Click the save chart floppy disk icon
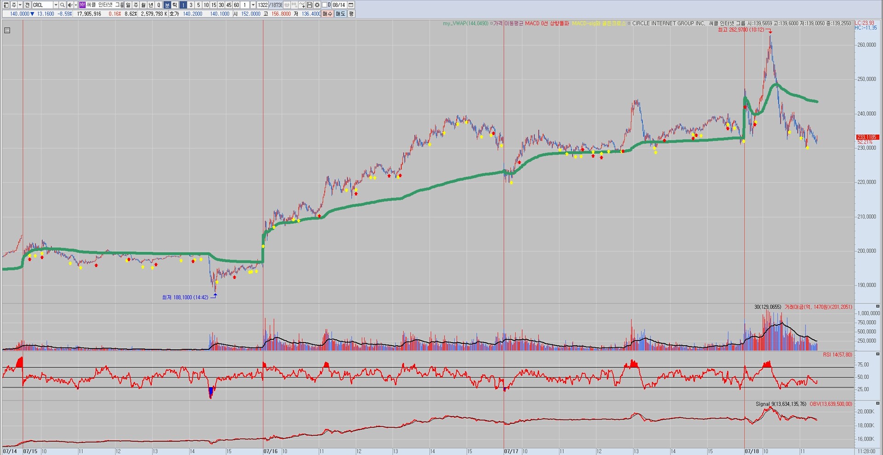The image size is (883, 455). click(310, 5)
